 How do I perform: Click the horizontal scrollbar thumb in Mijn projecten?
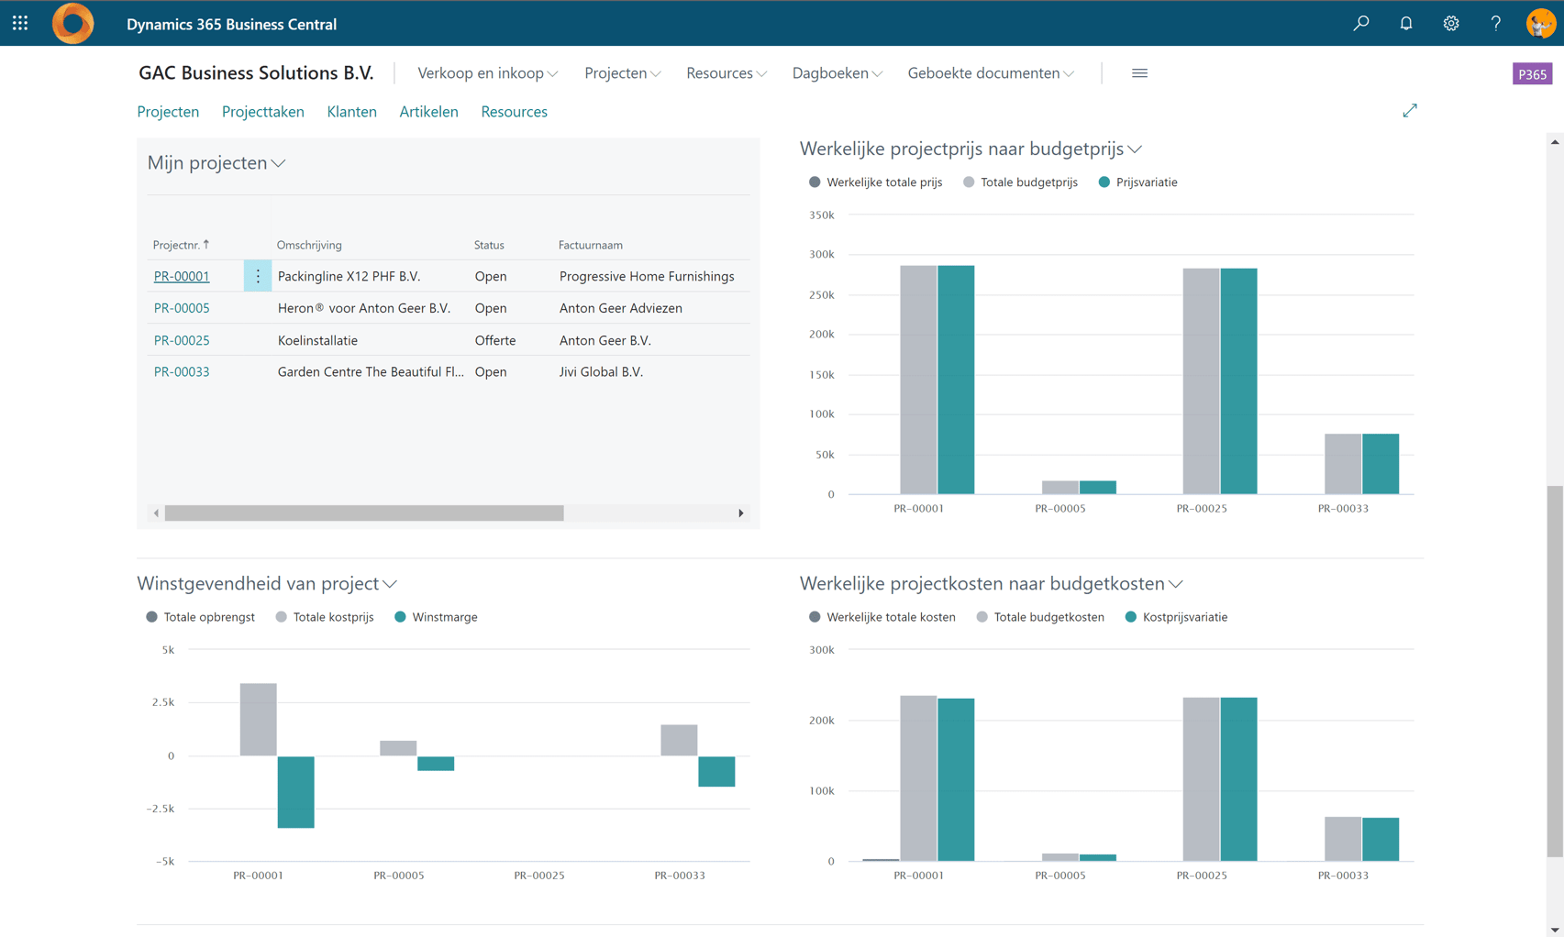[x=364, y=513]
